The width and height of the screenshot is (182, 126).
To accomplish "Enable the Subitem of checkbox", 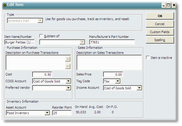I will tap(41, 36).
